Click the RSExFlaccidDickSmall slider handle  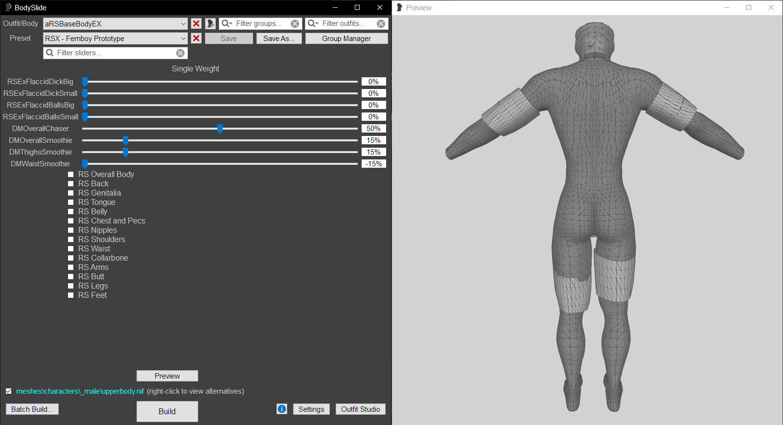pos(85,93)
